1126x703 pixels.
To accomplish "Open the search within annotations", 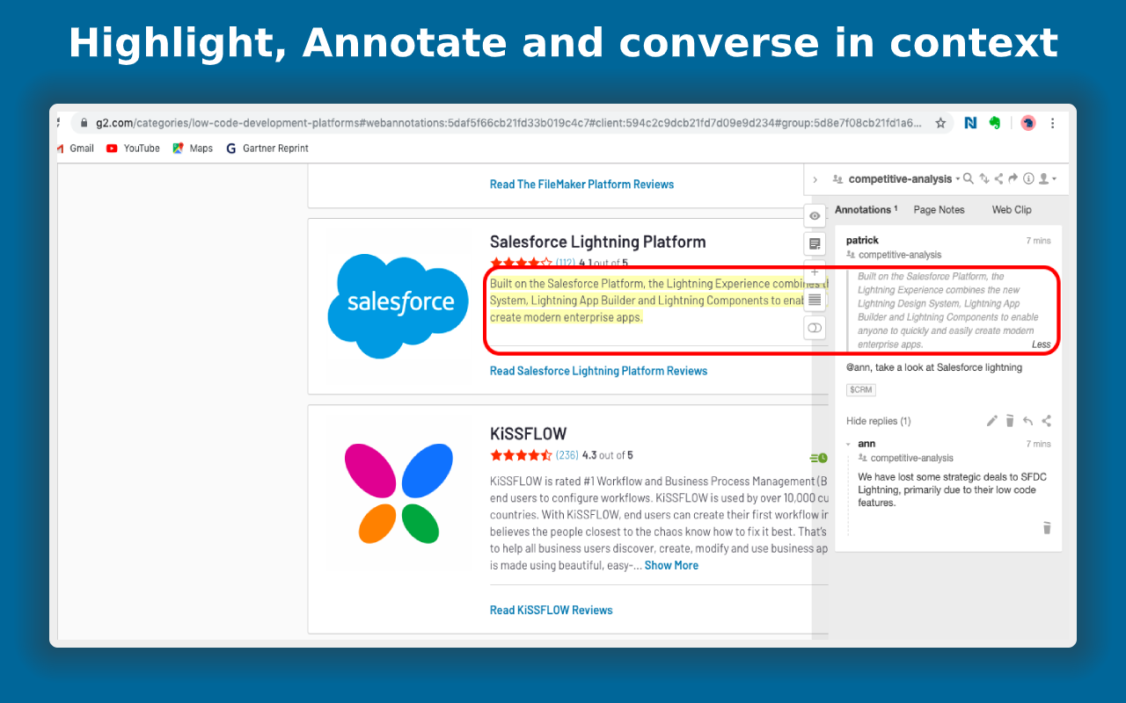I will point(969,178).
